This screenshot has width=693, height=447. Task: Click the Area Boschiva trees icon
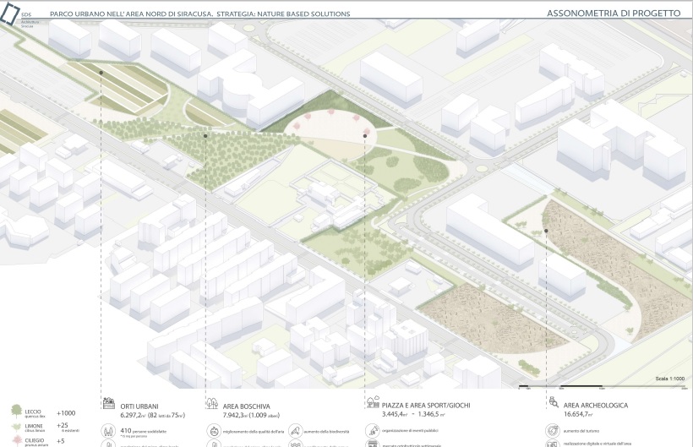click(x=211, y=405)
